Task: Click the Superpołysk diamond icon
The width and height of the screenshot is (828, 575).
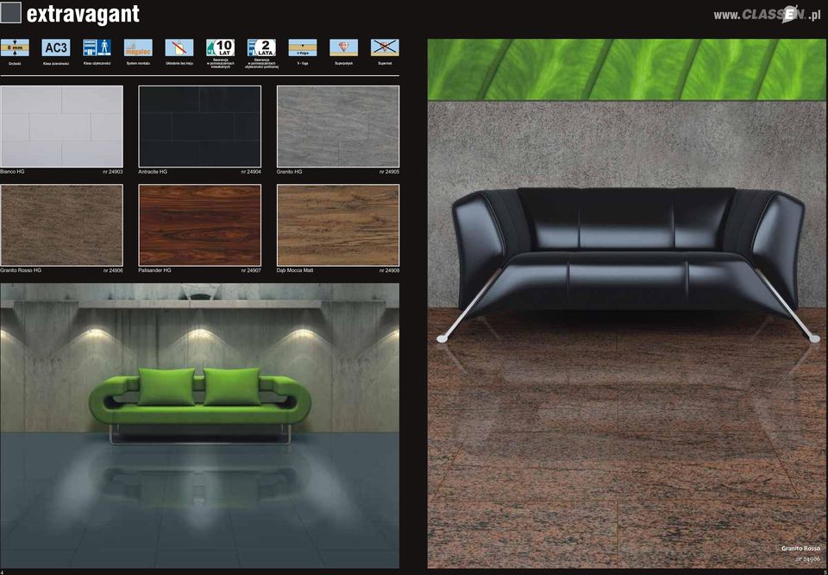Action: coord(344,47)
